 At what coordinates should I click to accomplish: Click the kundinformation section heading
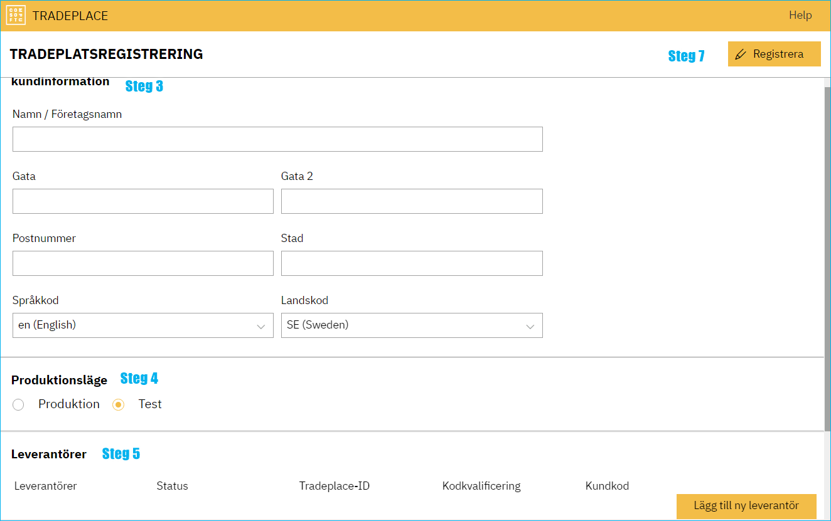coord(60,82)
